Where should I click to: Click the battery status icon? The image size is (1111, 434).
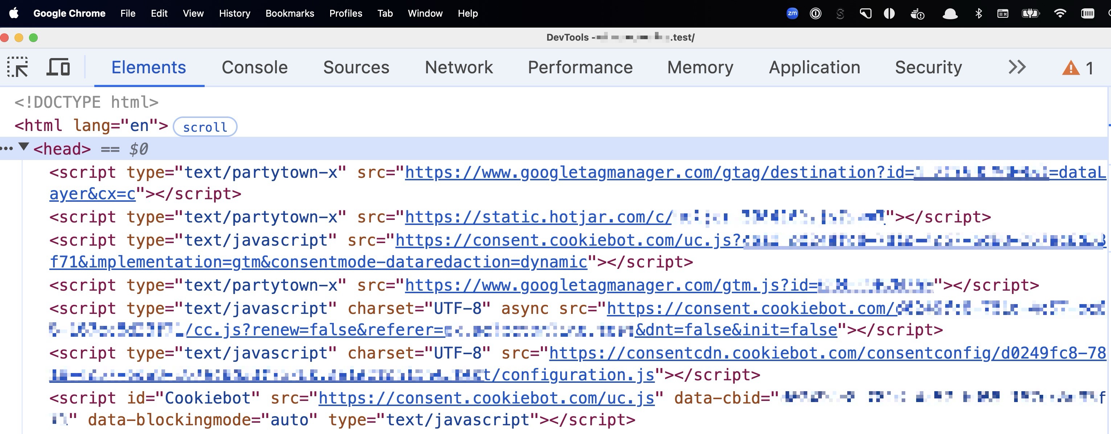click(1030, 13)
